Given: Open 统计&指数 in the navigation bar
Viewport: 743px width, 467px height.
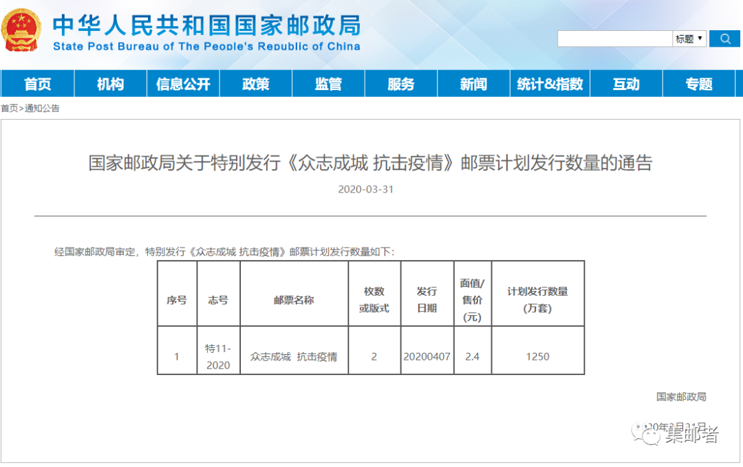Looking at the screenshot, I should coord(550,84).
